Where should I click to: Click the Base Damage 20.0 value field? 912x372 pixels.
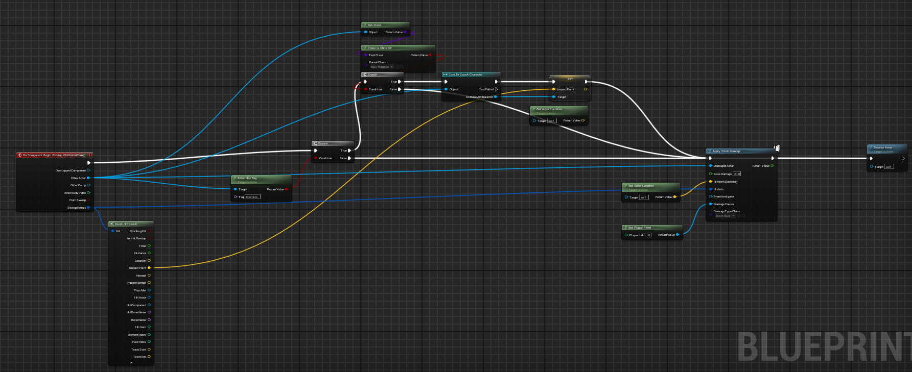[737, 174]
